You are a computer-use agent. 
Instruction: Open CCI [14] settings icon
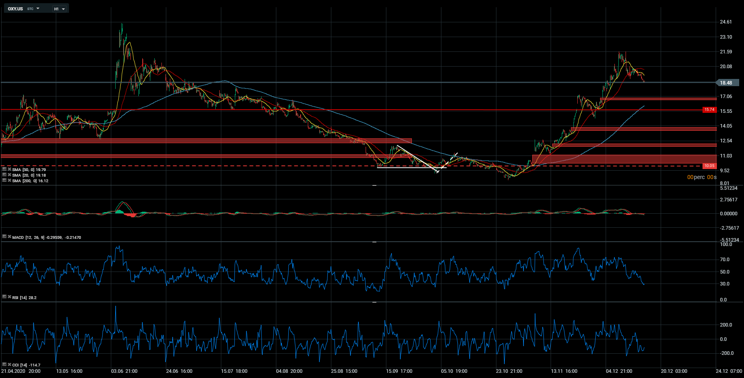coord(4,364)
